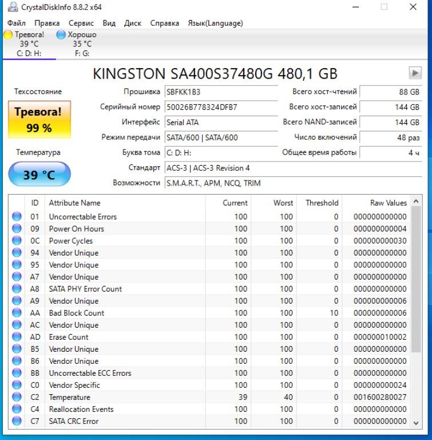Click the total working time value 4 ч
The width and height of the screenshot is (432, 440).
(x=390, y=152)
